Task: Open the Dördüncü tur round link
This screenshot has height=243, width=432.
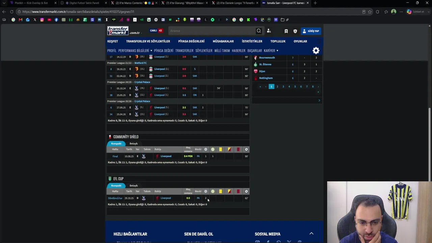Action: 115,198
